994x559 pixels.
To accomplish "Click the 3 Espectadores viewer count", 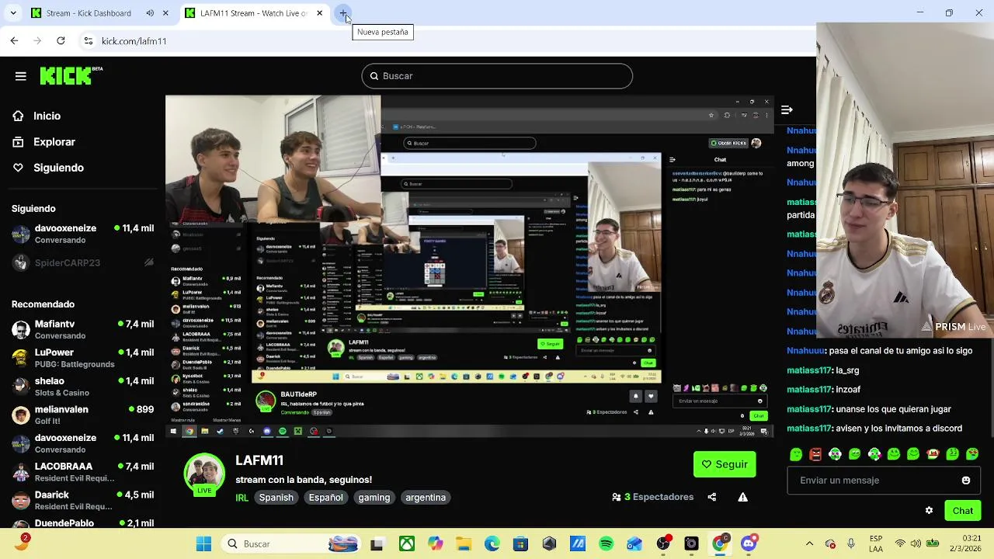I will click(x=653, y=497).
